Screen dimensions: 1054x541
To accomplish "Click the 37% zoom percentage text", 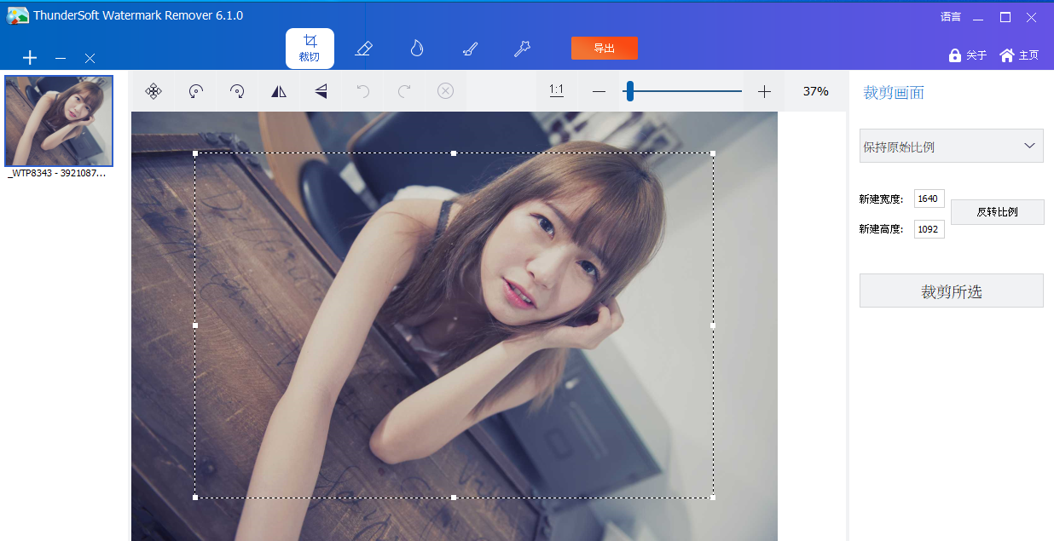I will (816, 91).
